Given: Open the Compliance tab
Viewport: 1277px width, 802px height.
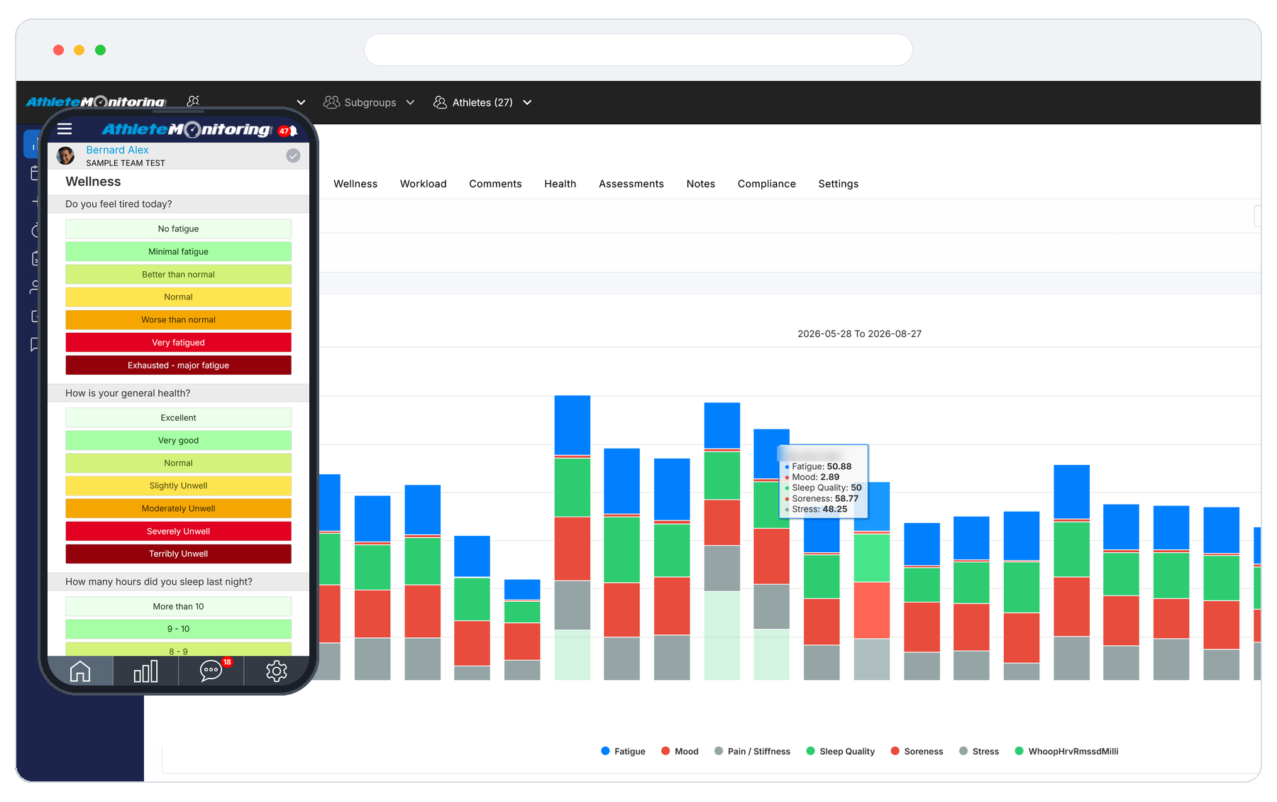Looking at the screenshot, I should coord(767,184).
